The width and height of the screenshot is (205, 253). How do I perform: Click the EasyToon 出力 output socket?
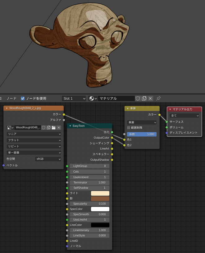[112, 132]
